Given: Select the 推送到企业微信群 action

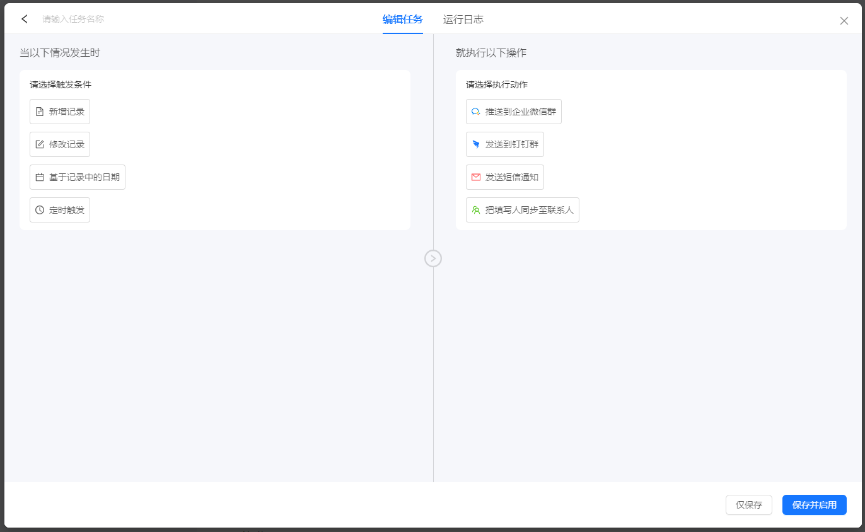Looking at the screenshot, I should point(514,112).
